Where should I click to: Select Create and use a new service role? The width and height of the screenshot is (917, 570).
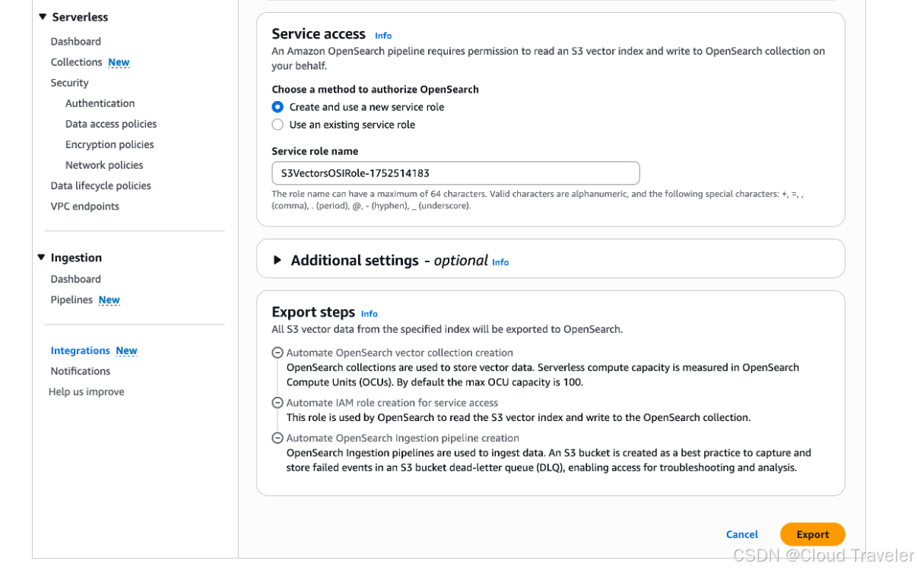pyautogui.click(x=278, y=107)
